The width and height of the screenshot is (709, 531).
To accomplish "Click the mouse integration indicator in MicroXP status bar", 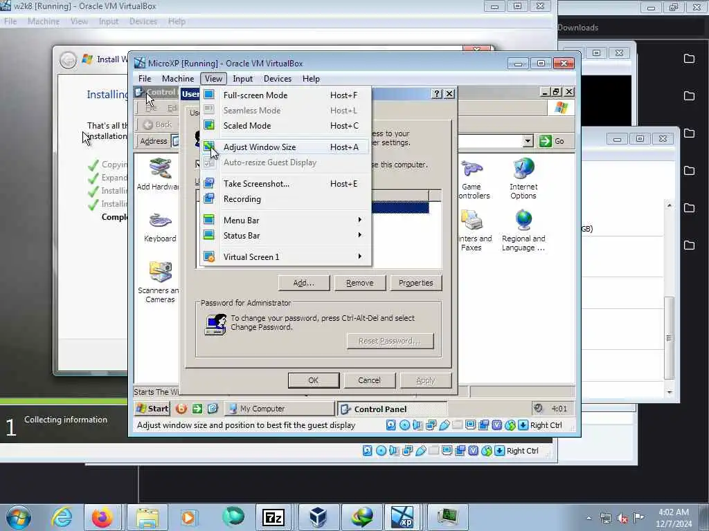I will point(510,425).
